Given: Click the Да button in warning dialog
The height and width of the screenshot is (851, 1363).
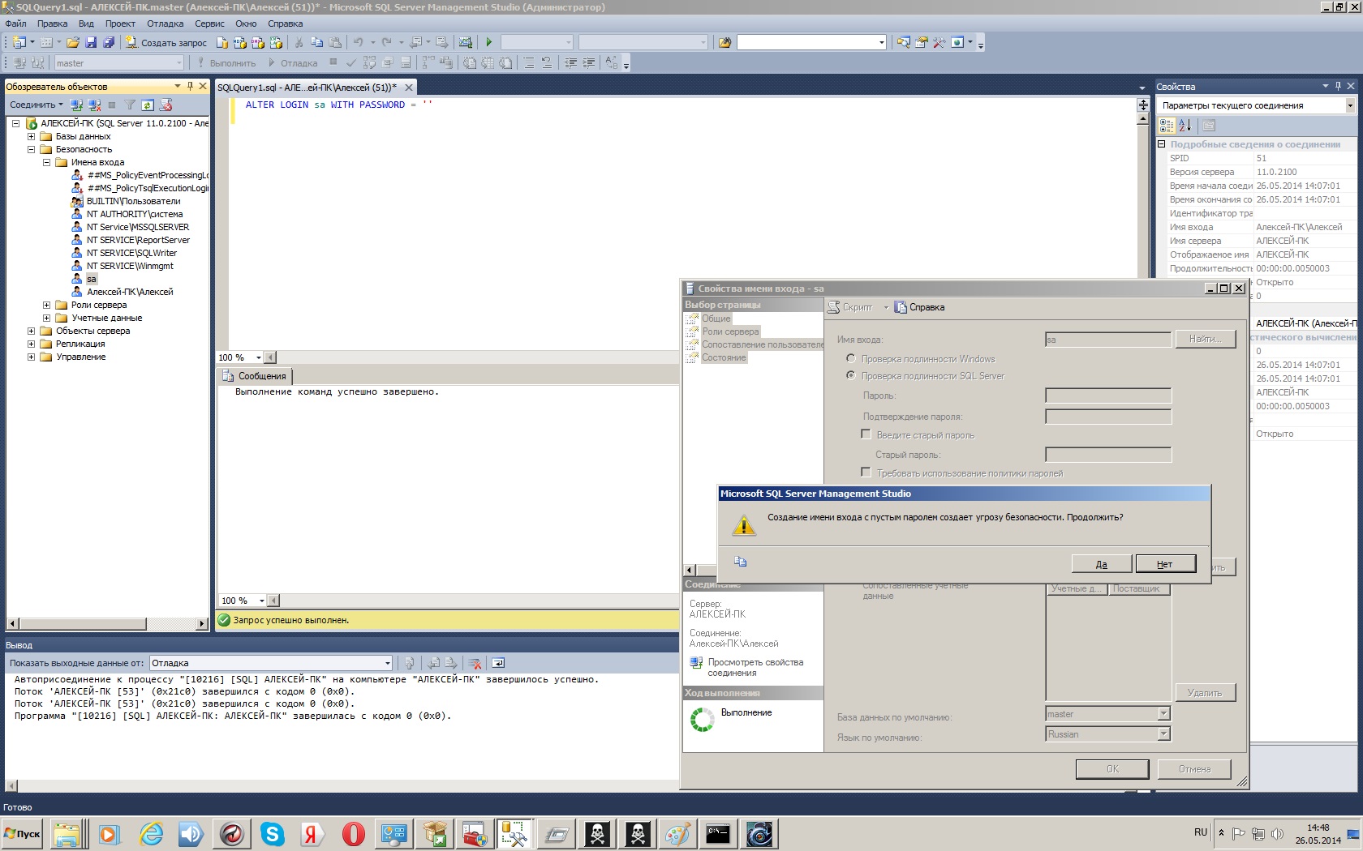Looking at the screenshot, I should 1101,564.
